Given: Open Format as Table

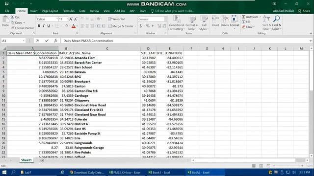Looking at the screenshot, I should [192, 23].
